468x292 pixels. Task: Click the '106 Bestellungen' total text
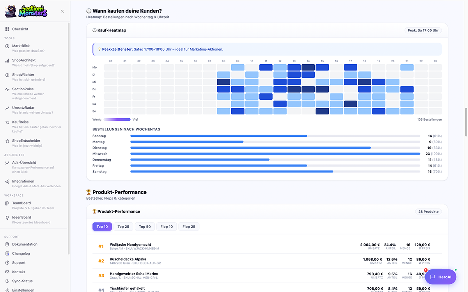(x=429, y=120)
